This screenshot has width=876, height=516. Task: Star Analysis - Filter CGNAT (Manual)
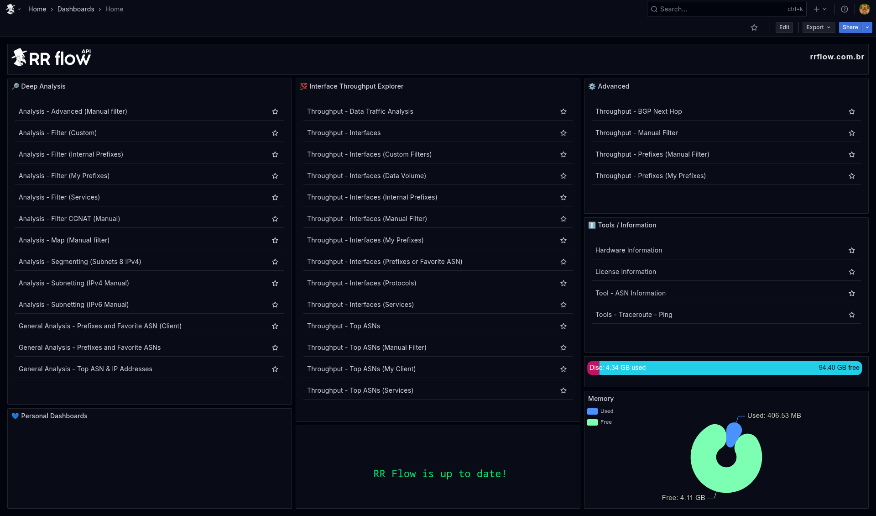[x=275, y=219]
